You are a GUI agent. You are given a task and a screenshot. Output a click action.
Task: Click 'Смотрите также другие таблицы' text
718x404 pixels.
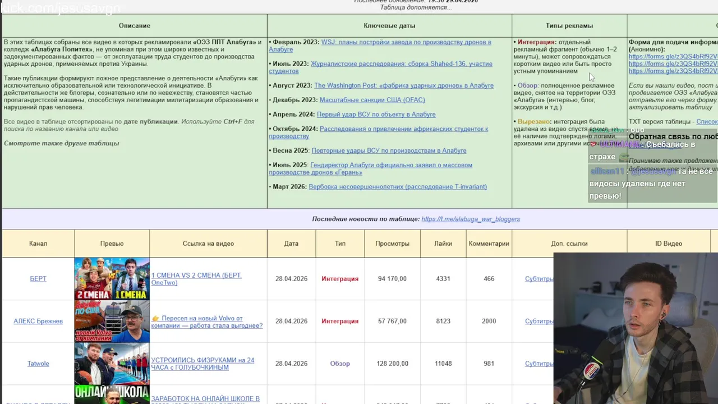coord(62,143)
